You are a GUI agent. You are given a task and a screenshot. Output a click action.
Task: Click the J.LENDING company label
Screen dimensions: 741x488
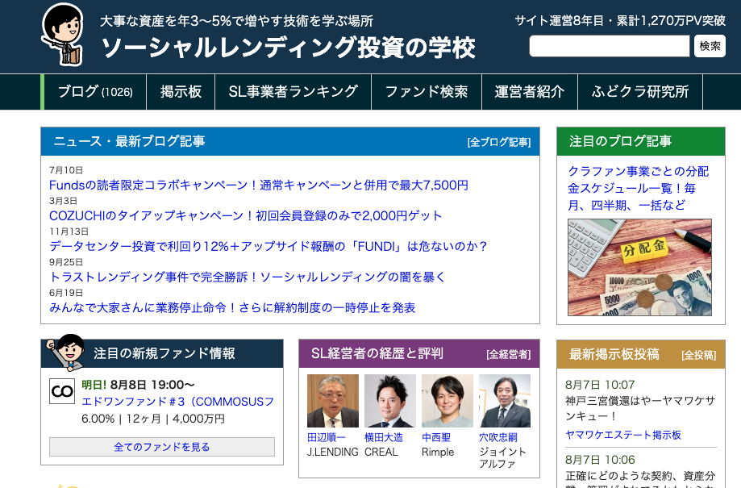pyautogui.click(x=333, y=452)
